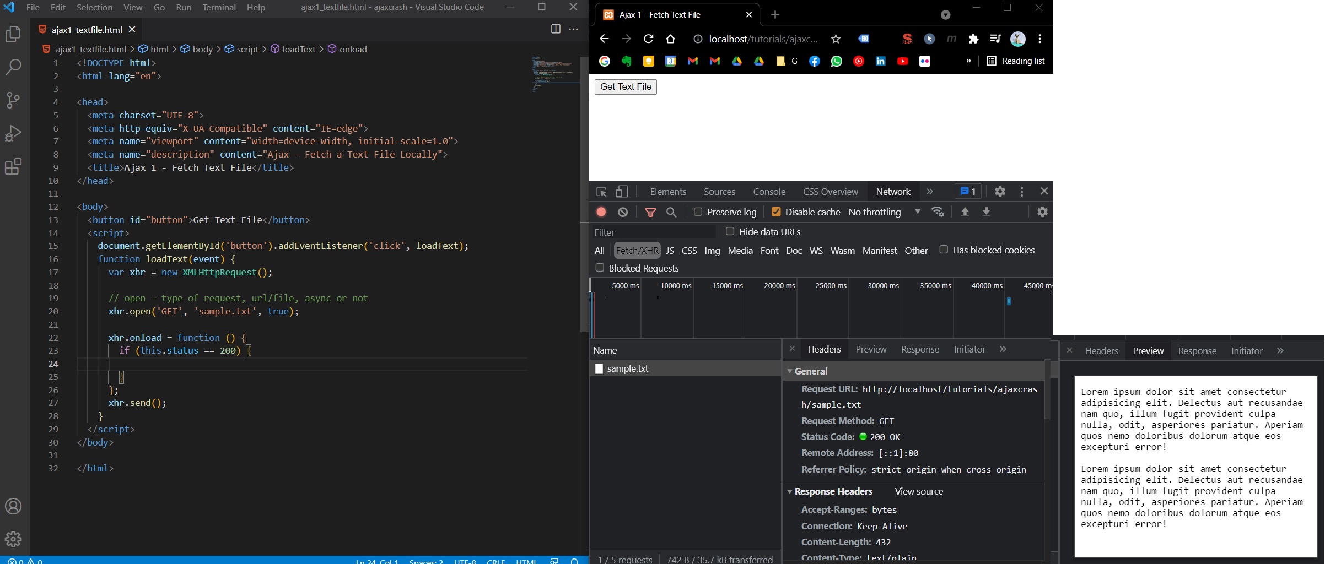
Task: Open the VS Code Explorer view
Action: pos(13,34)
